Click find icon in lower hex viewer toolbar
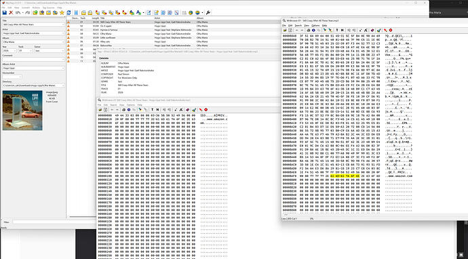Image resolution: width=468 pixels, height=259 pixels. coord(140,110)
